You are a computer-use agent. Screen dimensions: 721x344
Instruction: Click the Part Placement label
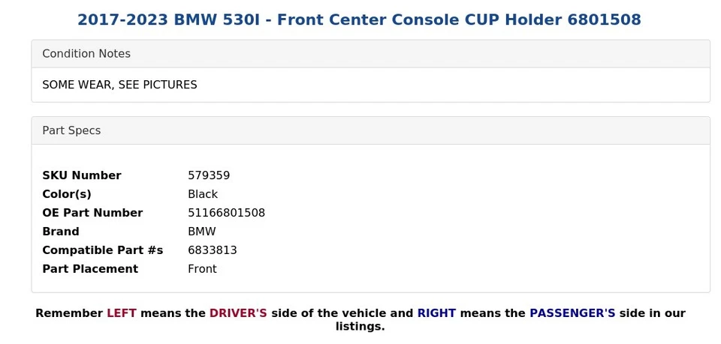(x=90, y=269)
